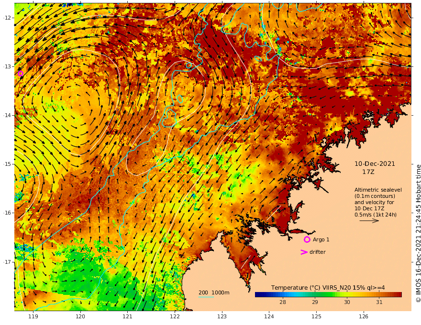This screenshot has height=325, width=421.
Task: Click the '200 1000m' depth contour label
Action: pyautogui.click(x=214, y=292)
